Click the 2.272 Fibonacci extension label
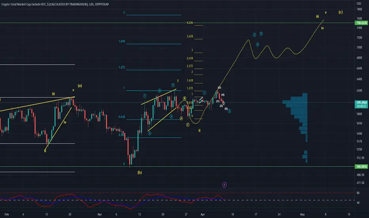Screen dimensions: 369x218 [190, 66]
